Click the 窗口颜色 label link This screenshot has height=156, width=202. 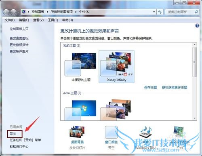111,142
